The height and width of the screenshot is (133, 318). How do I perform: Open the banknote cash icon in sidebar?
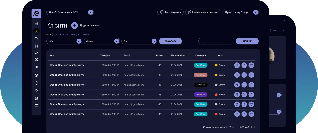pos(36,67)
